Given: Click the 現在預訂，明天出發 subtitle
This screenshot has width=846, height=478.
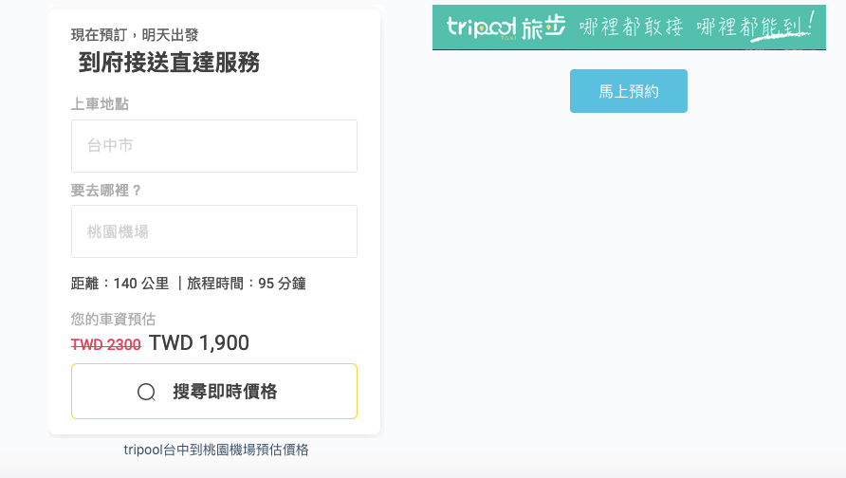Looking at the screenshot, I should pyautogui.click(x=135, y=35).
